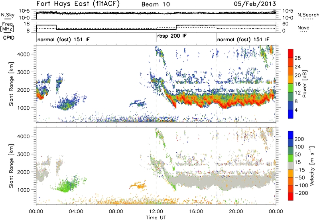Select the "200" tick on the velocity color bar
Image resolution: width=319 pixels, height=220 pixels.
(299, 139)
